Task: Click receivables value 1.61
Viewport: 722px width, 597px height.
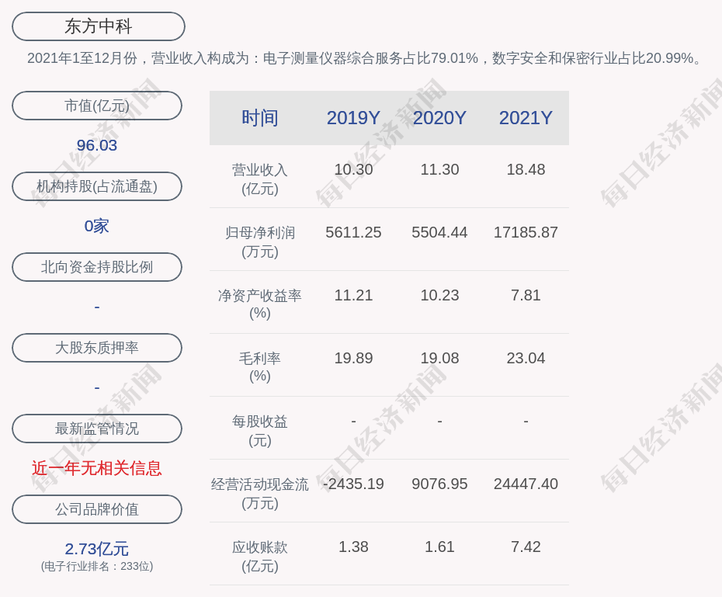Action: pyautogui.click(x=439, y=547)
